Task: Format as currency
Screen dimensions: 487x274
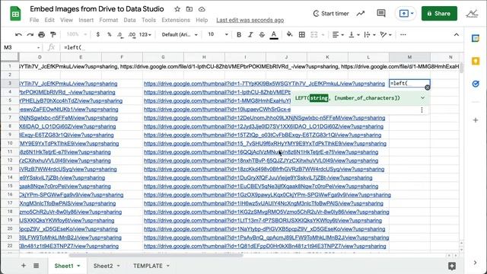Action: tap(98, 34)
